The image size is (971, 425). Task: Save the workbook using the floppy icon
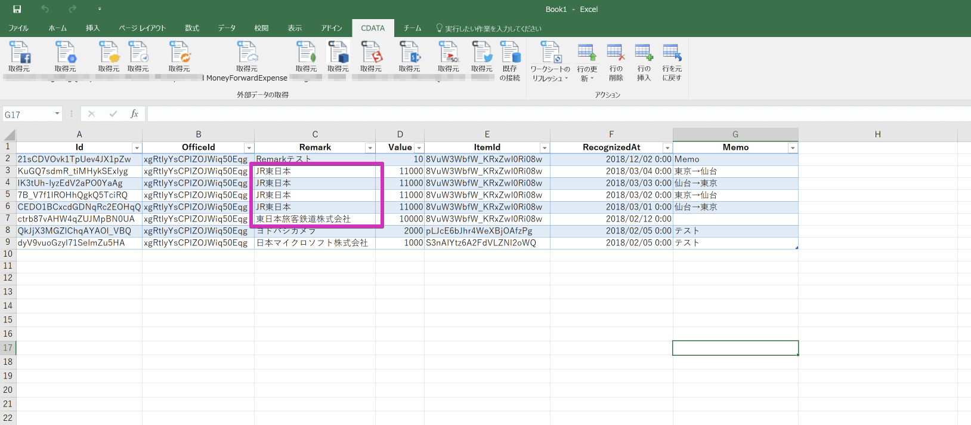pyautogui.click(x=17, y=9)
